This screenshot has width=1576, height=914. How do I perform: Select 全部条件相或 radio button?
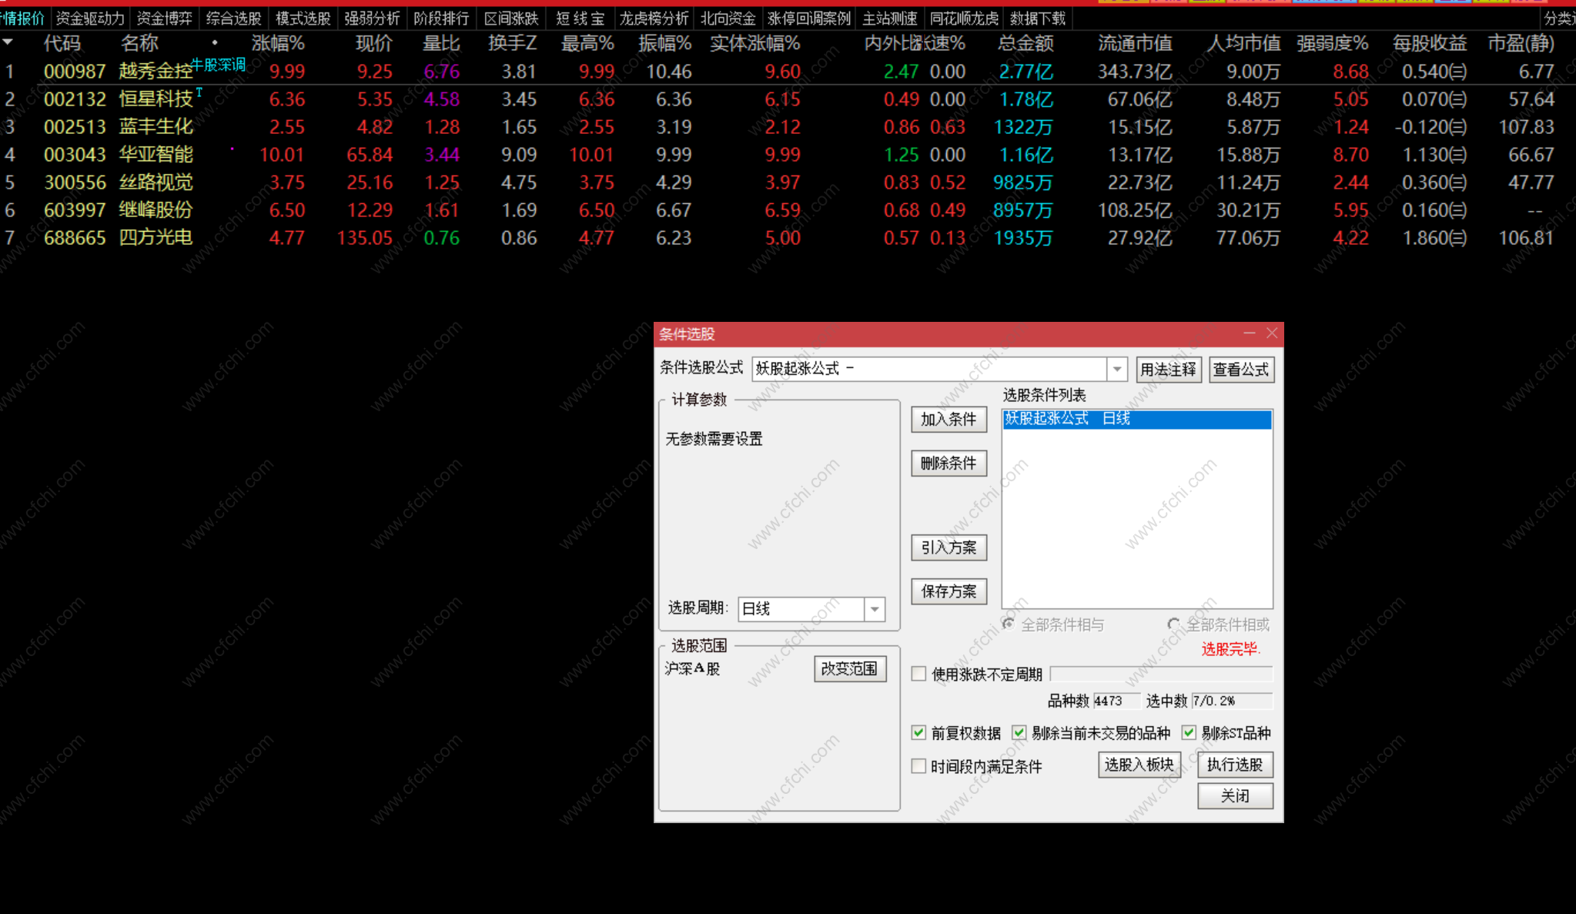coord(1173,624)
